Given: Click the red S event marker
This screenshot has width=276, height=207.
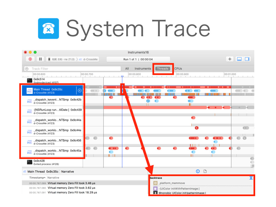Looking at the screenshot, I should (196, 128).
